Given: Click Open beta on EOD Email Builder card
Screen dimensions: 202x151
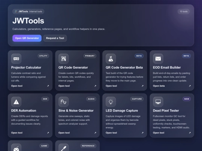Looking at the screenshot, I should [159, 86].
